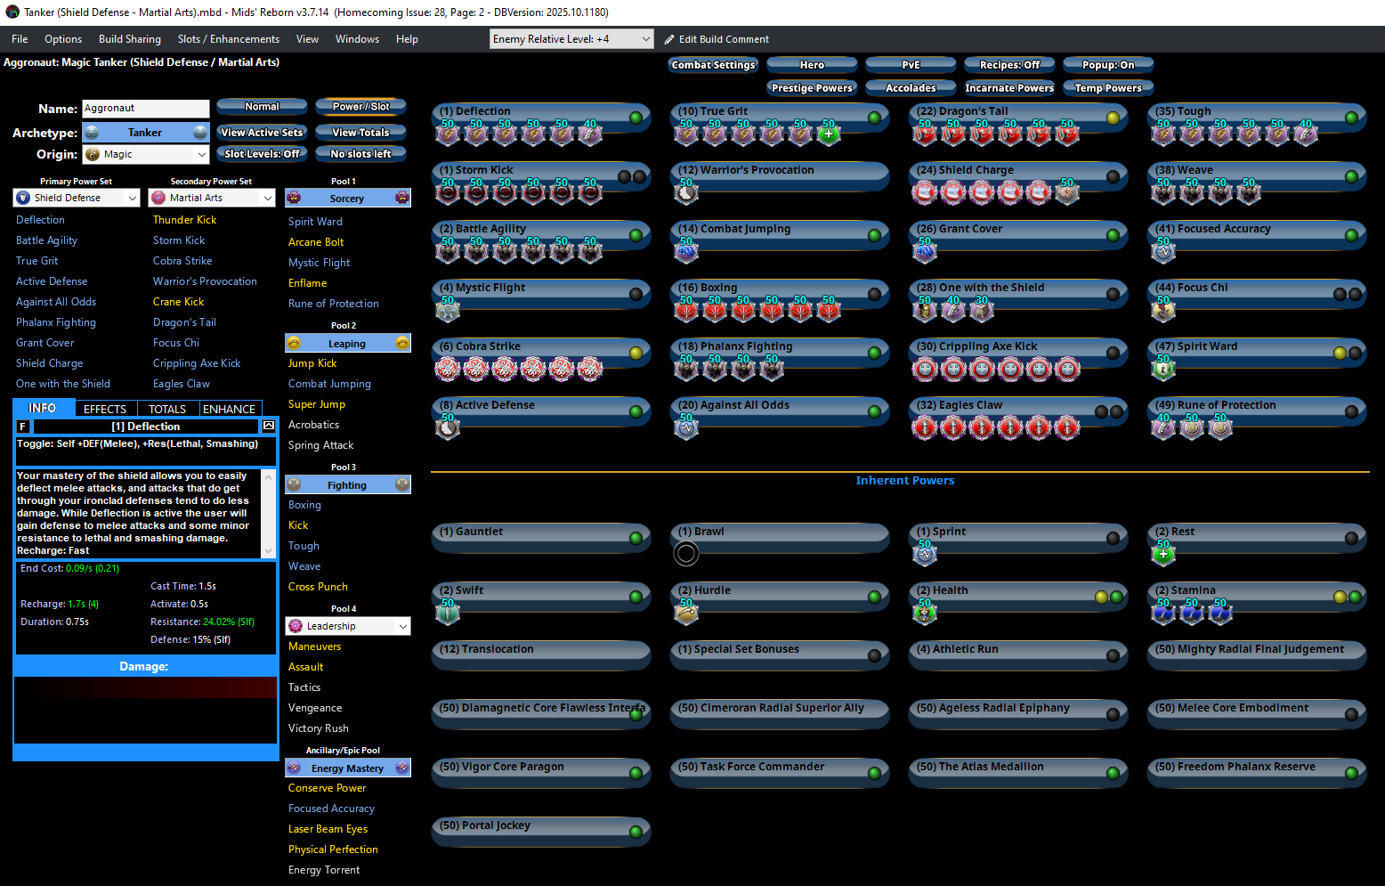1385x886 pixels.
Task: Click the View Active Sets button
Action: click(x=262, y=133)
